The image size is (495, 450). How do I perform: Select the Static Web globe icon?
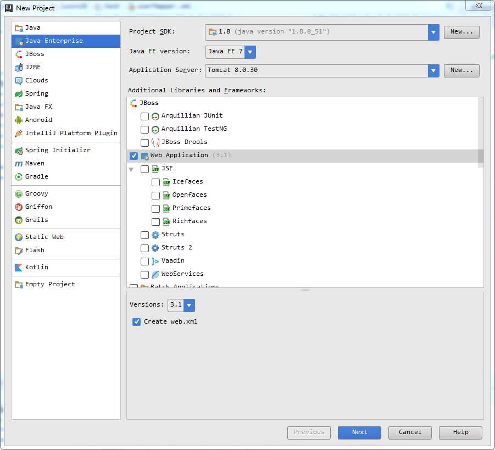pyautogui.click(x=19, y=237)
